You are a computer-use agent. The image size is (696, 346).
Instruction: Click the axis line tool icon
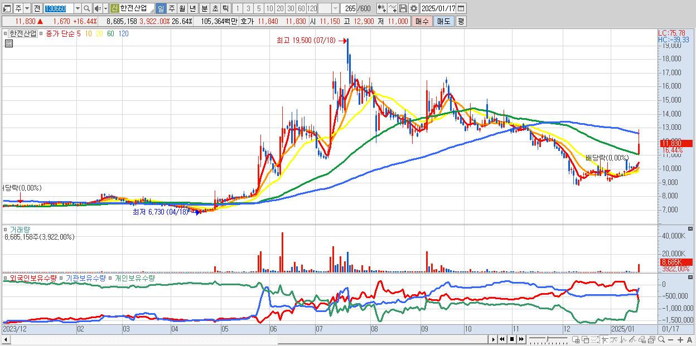pyautogui.click(x=605, y=339)
